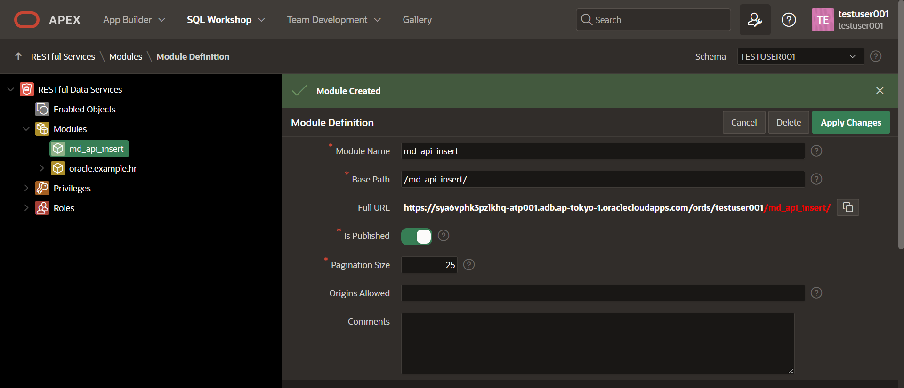Select RESTful Data Services root label
The image size is (904, 388).
tap(80, 89)
